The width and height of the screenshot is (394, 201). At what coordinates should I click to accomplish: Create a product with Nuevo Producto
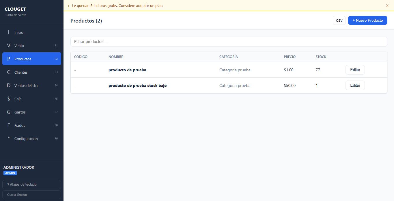pyautogui.click(x=367, y=20)
